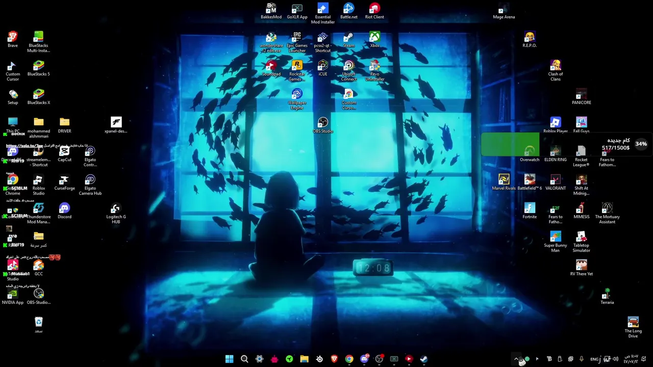Select the Brave desktop shortcut
Viewport: 653px width, 367px height.
(13, 40)
